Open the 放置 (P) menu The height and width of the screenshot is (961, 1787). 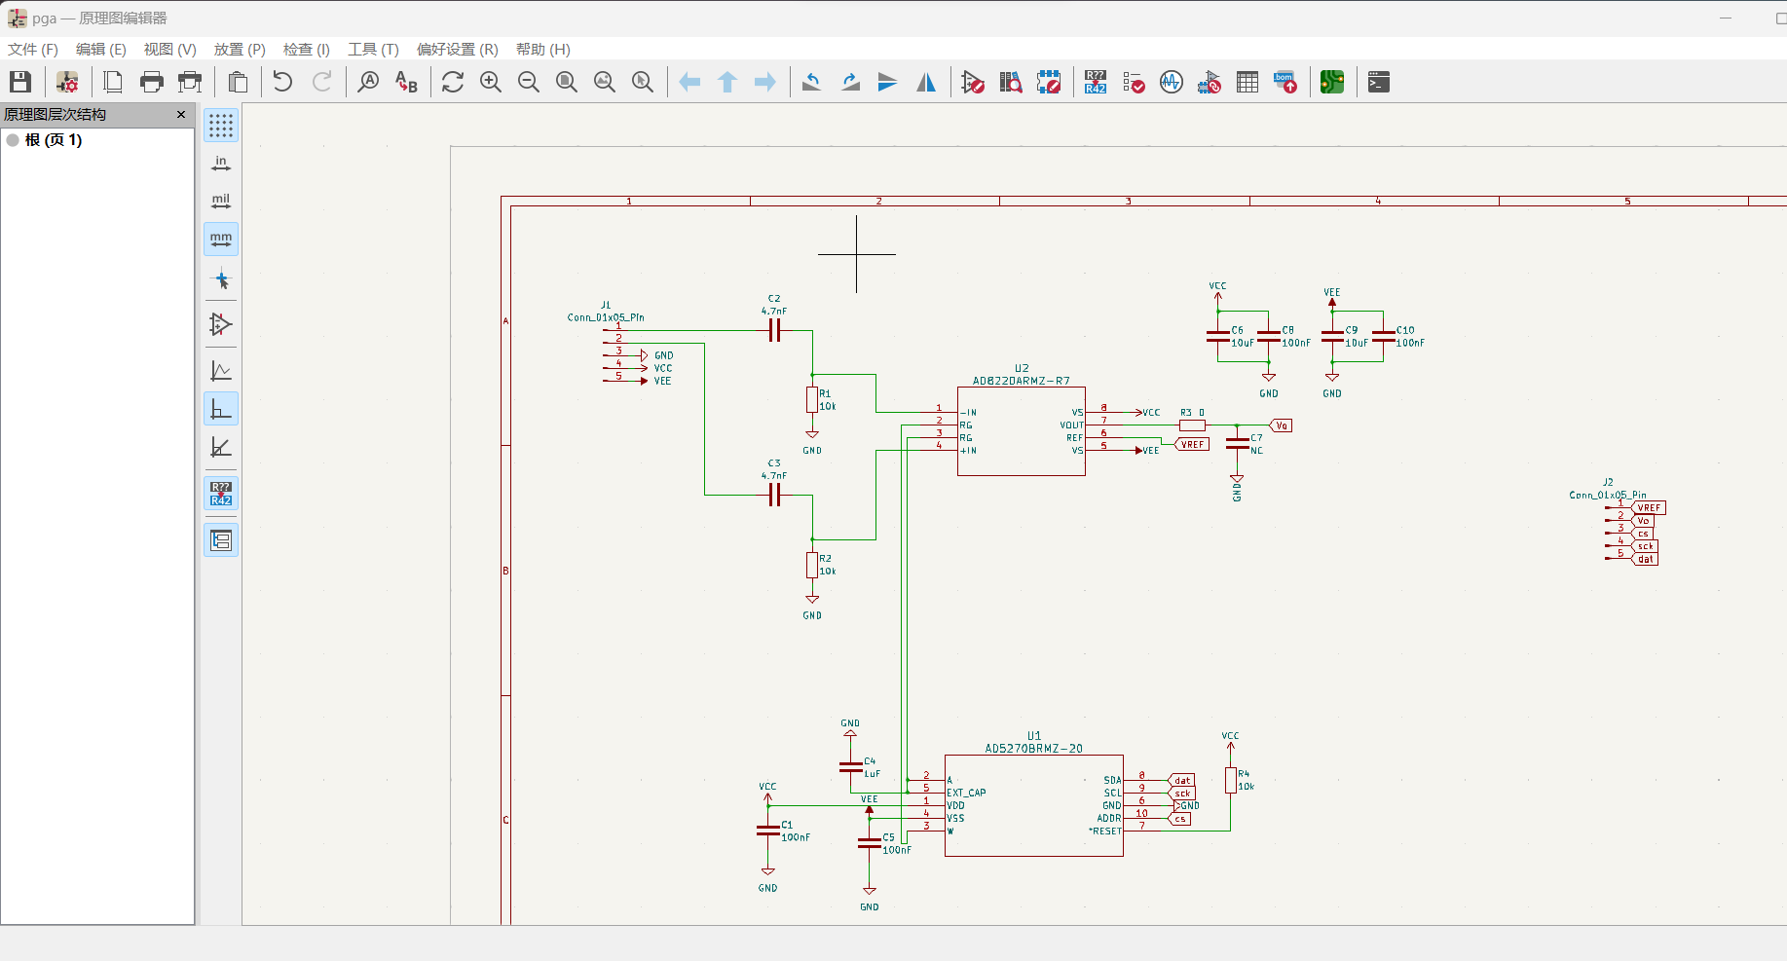(240, 50)
